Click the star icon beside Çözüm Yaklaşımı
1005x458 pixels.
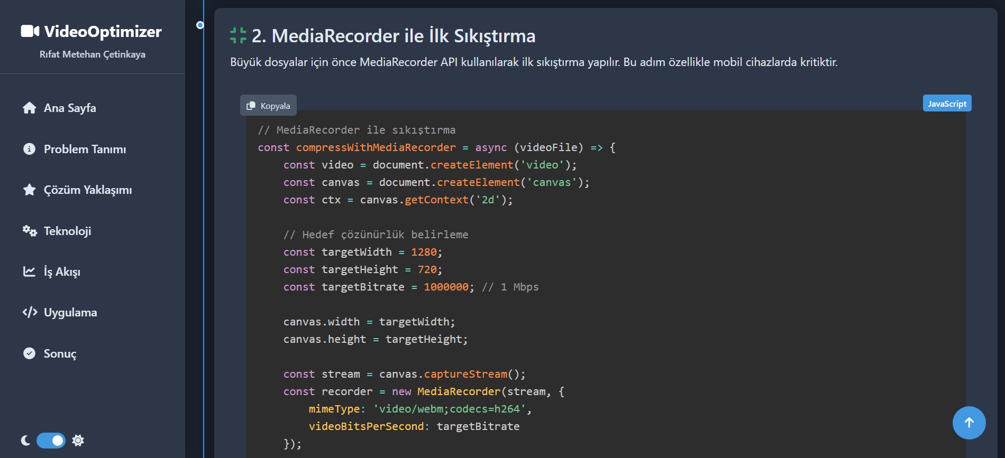tap(30, 190)
